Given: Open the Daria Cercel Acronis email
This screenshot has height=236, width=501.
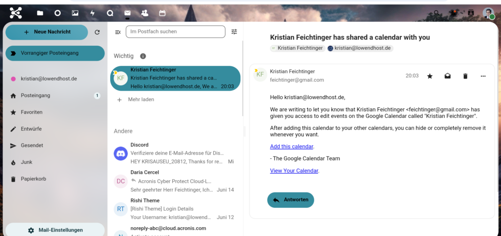Looking at the screenshot, I should point(176,181).
